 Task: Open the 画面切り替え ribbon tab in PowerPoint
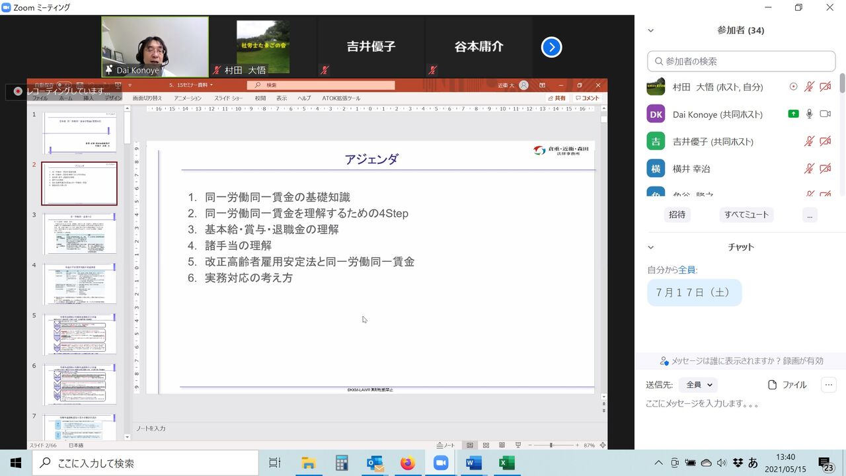[147, 98]
